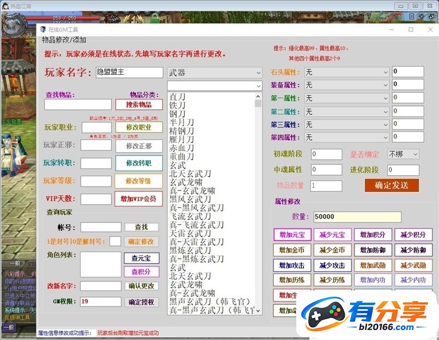Click the 确认更改 rename button
The height and width of the screenshot is (340, 439).
[x=142, y=286]
